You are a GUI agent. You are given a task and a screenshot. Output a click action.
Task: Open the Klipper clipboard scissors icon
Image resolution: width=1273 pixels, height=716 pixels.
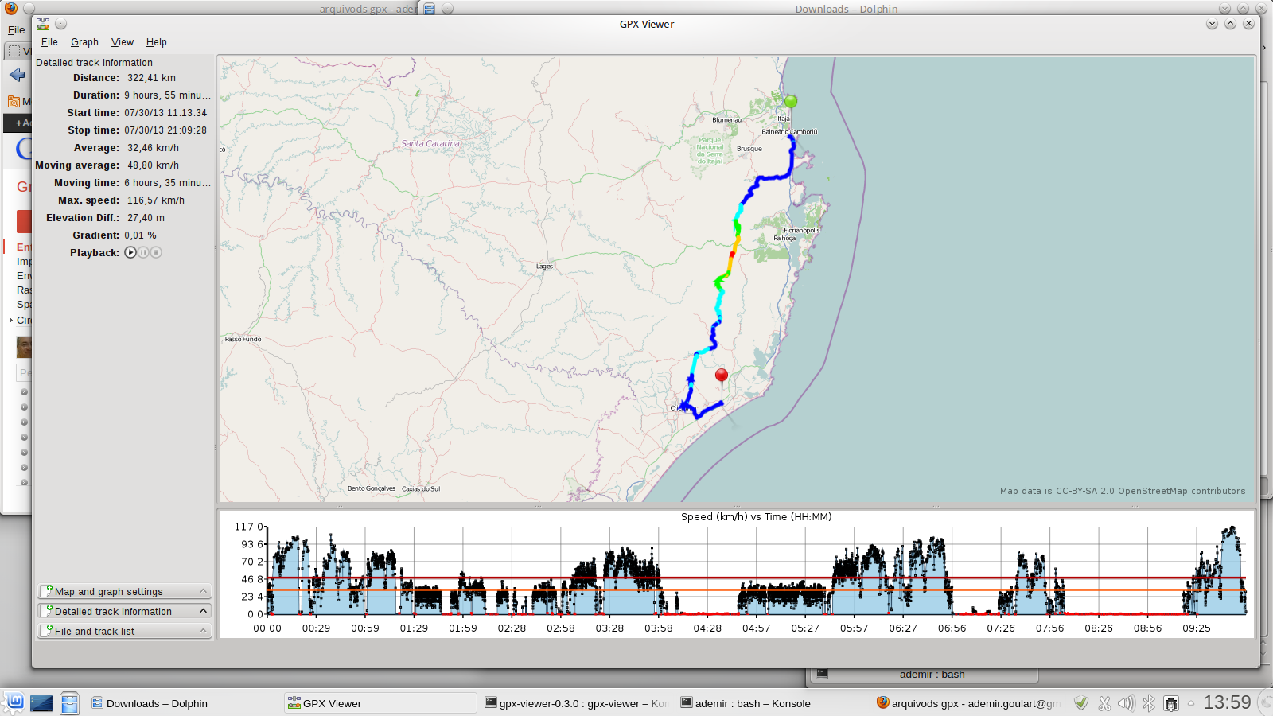click(x=1104, y=703)
